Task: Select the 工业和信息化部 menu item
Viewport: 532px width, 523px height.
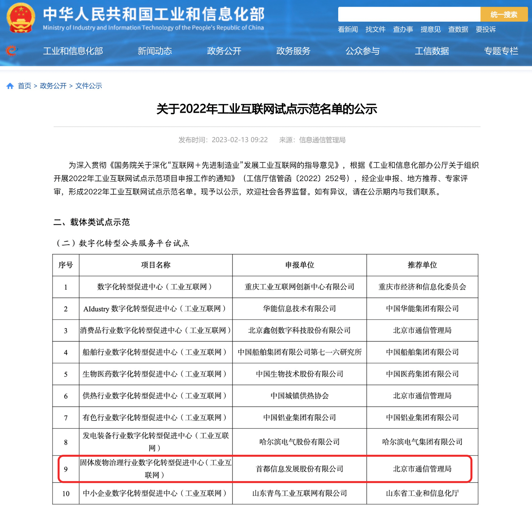Action: 73,51
